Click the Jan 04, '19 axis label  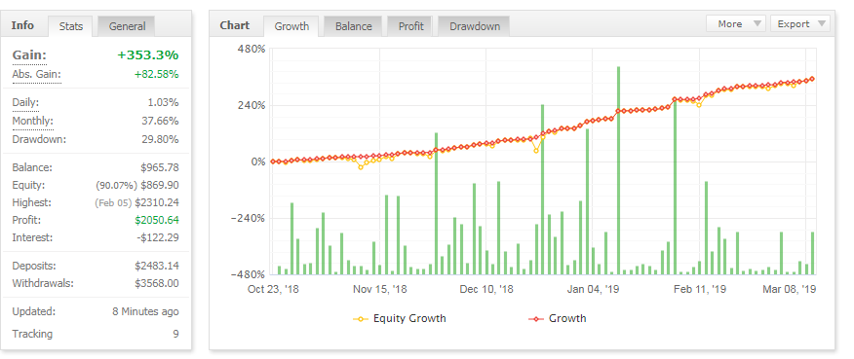pyautogui.click(x=593, y=289)
